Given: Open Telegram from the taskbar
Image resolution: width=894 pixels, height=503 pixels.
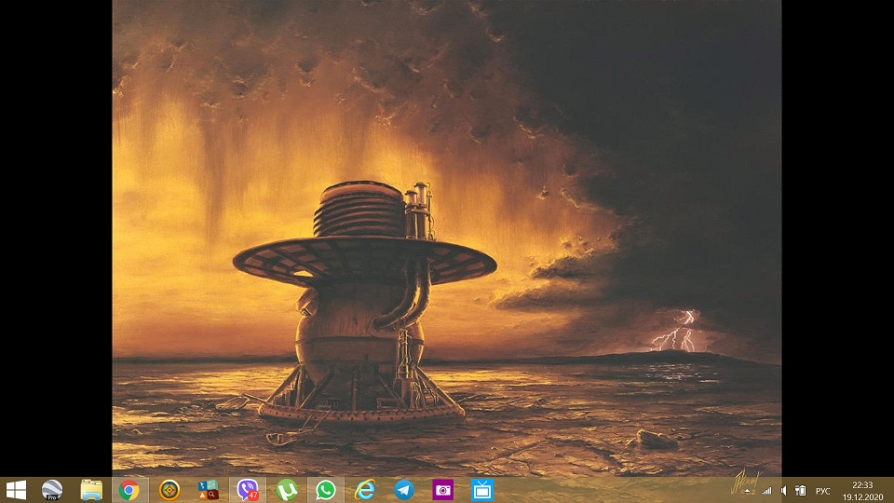Looking at the screenshot, I should click(404, 490).
